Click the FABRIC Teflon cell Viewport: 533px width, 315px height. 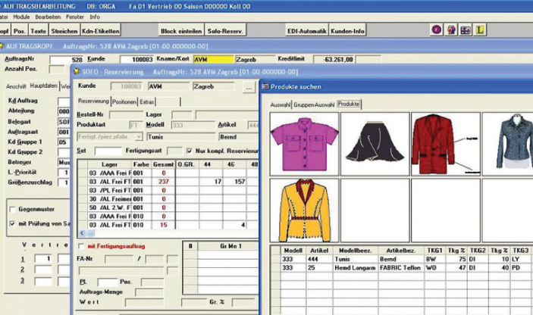pos(400,268)
